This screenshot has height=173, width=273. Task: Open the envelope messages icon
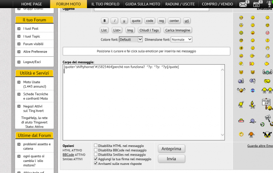pos(243,4)
